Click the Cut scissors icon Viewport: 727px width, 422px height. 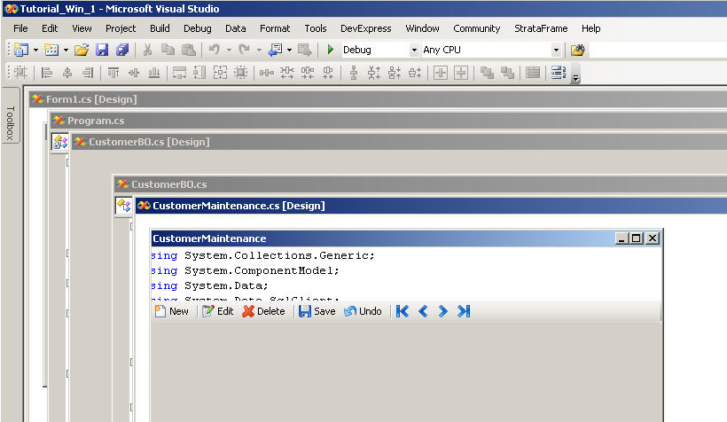[x=147, y=51]
